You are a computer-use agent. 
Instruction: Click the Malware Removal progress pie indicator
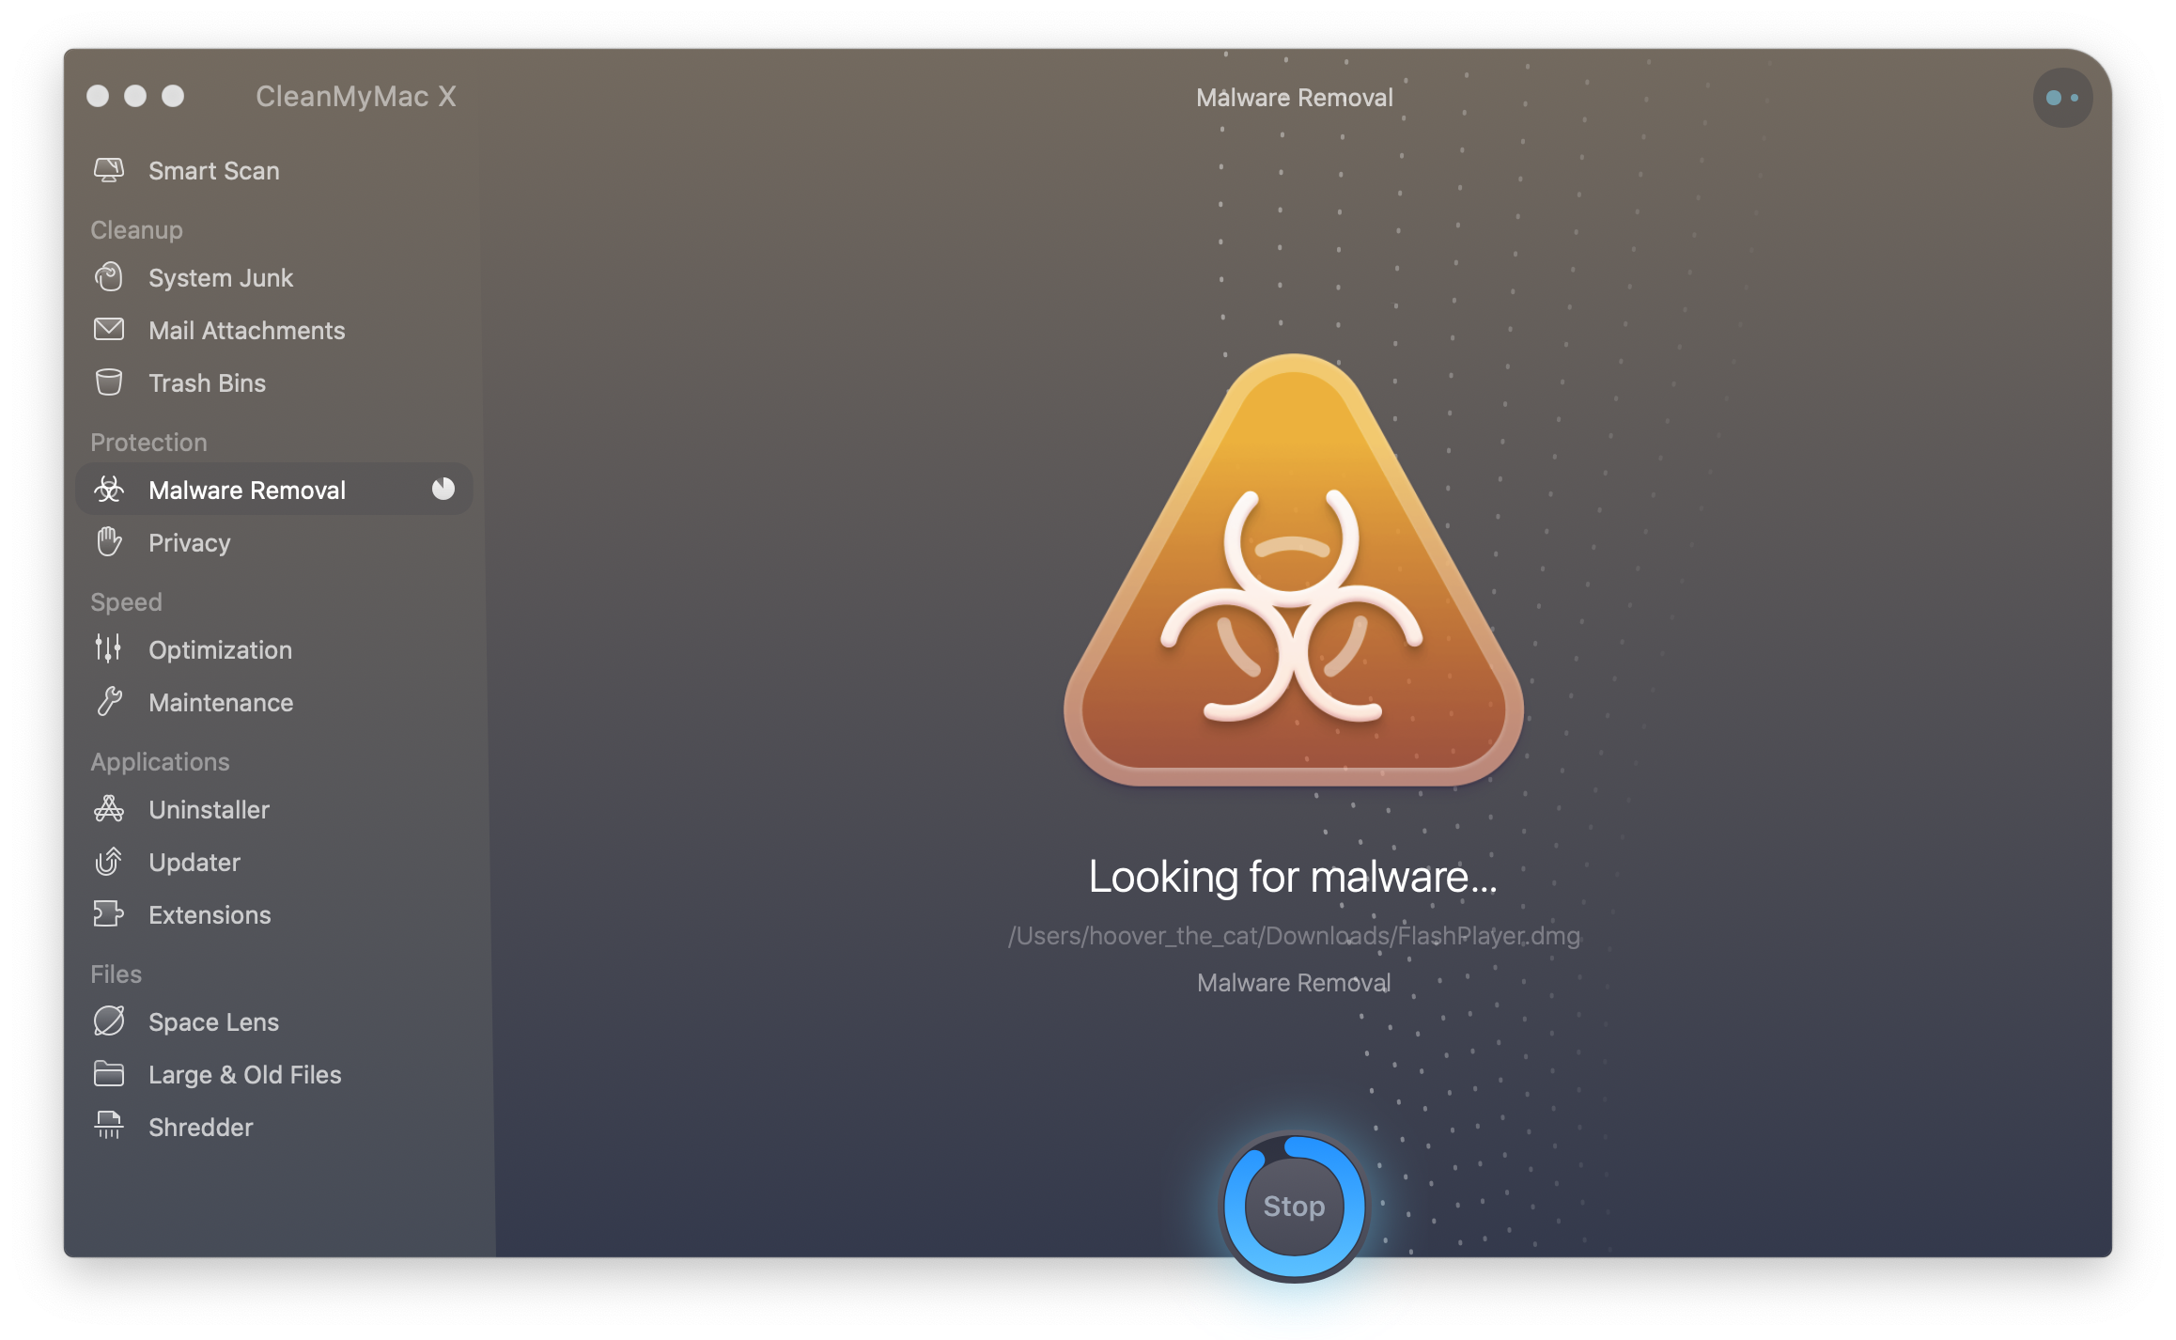click(443, 489)
